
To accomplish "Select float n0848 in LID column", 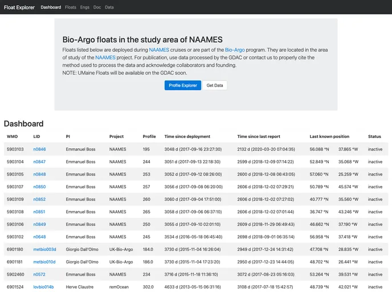I will (x=39, y=174).
